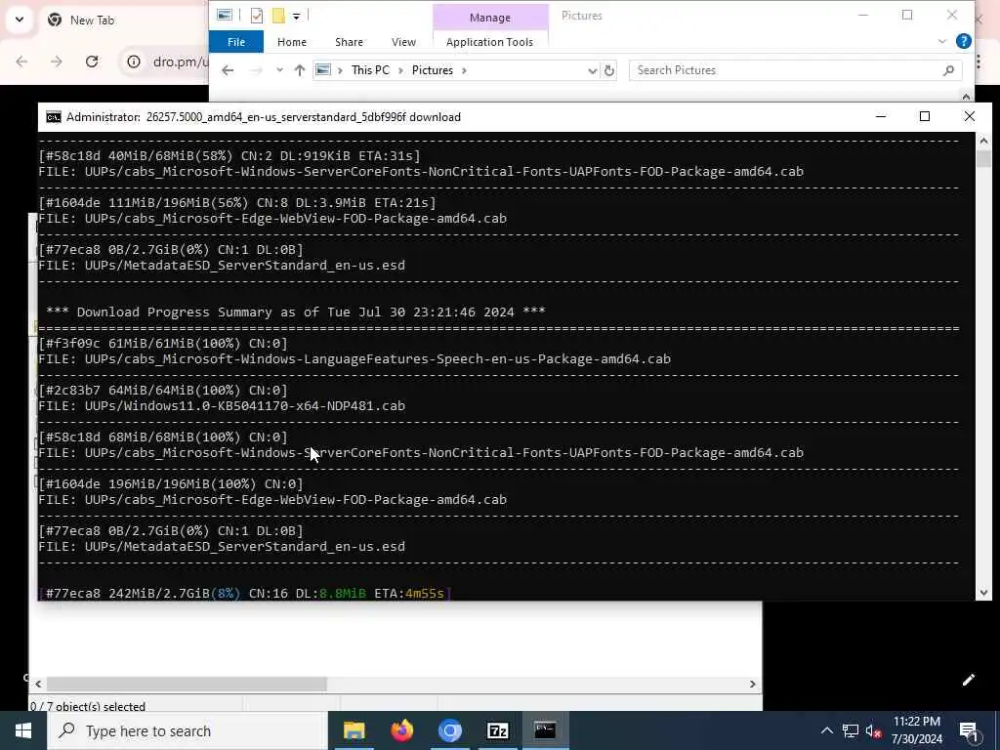Click the horizontal scrollbar thumb in back window

[x=187, y=684]
